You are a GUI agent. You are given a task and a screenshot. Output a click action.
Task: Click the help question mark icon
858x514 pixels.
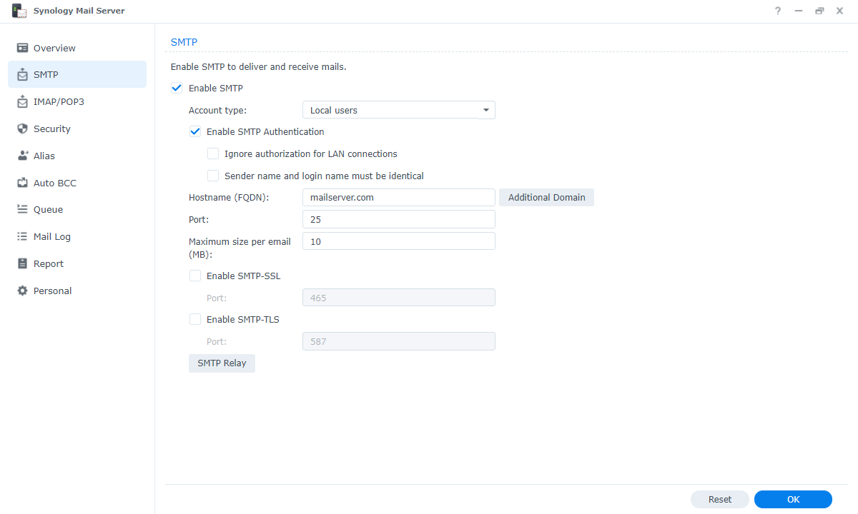(777, 11)
